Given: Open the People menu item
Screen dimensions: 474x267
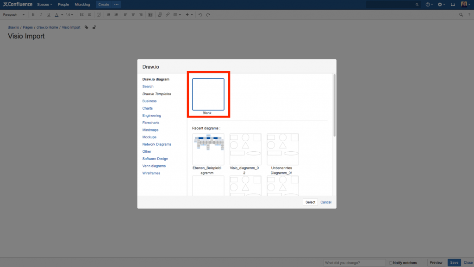Looking at the screenshot, I should tap(63, 5).
